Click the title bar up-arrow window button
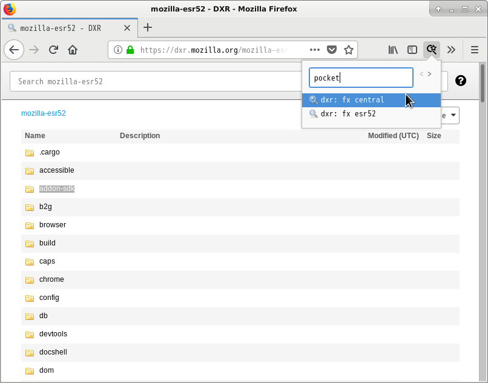The height and width of the screenshot is (383, 488). (x=438, y=9)
